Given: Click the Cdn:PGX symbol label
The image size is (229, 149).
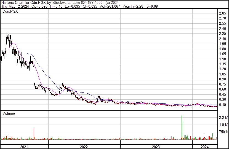Looking at the screenshot, I should click(x=10, y=11).
